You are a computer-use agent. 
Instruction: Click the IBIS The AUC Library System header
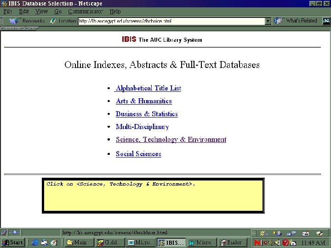(x=162, y=39)
